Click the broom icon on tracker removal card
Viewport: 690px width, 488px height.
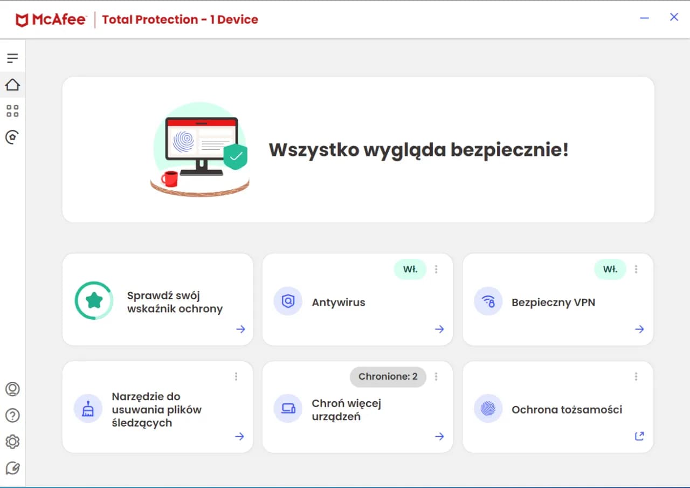tap(87, 409)
